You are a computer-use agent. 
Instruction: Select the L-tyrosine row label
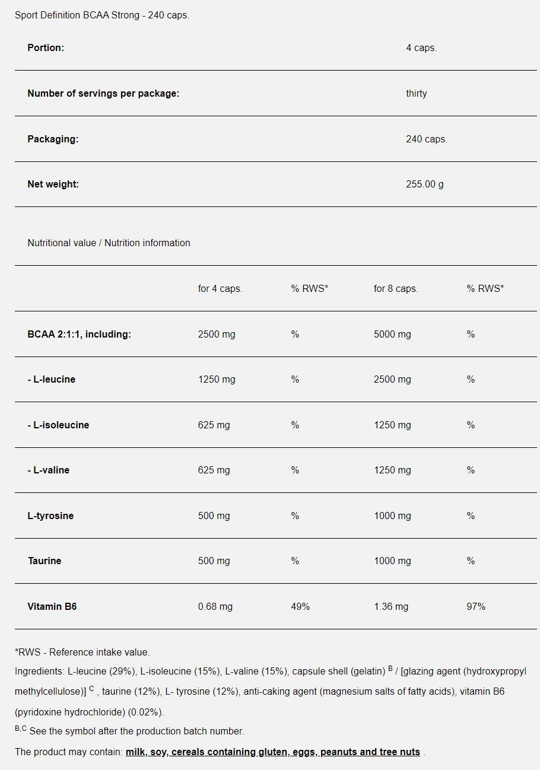point(50,516)
